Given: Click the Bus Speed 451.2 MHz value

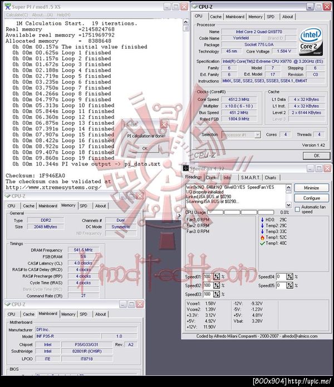Looking at the screenshot, I should (239, 112).
